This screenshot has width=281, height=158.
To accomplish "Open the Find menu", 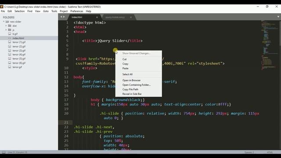I will pyautogui.click(x=30, y=11).
